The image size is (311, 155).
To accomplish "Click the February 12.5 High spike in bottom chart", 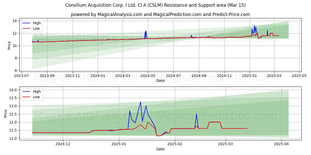I will click(196, 114).
